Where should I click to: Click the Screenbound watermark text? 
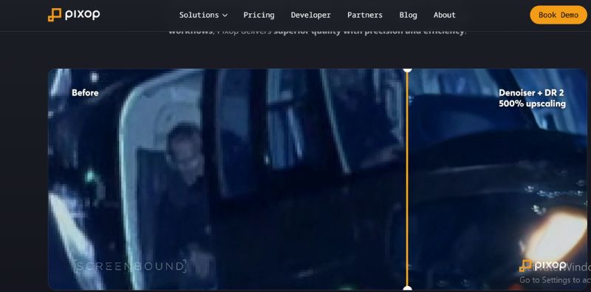(130, 266)
